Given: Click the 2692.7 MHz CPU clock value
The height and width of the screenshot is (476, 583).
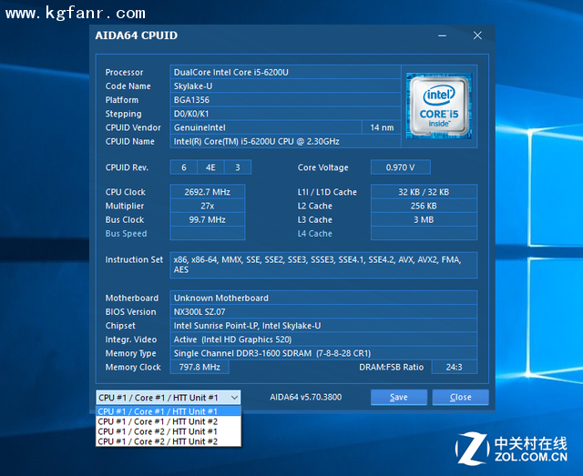Looking at the screenshot, I should point(207,192).
